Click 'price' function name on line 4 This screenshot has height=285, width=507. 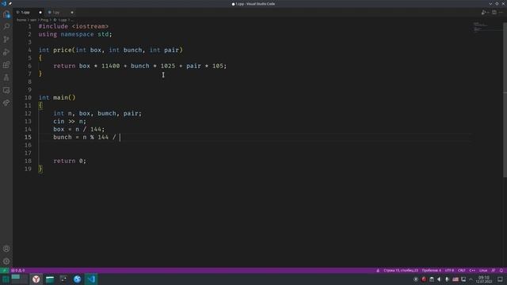pos(63,50)
